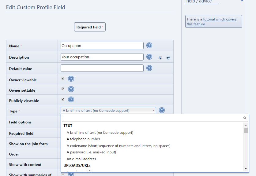This screenshot has width=256, height=176.
Task: Uncheck the Owner viewable checkbox
Action: tap(63, 79)
